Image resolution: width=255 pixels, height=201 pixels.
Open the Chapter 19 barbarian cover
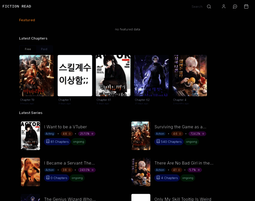37,75
